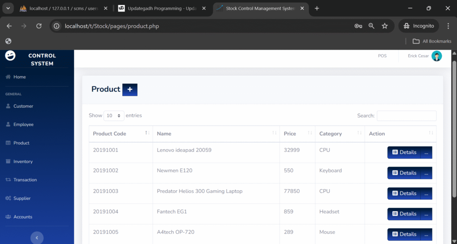
Task: Click the price 77850 cell
Action: coord(297,193)
